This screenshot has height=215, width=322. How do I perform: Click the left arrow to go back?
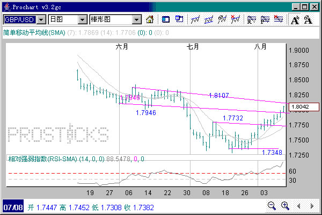[x=299, y=206]
